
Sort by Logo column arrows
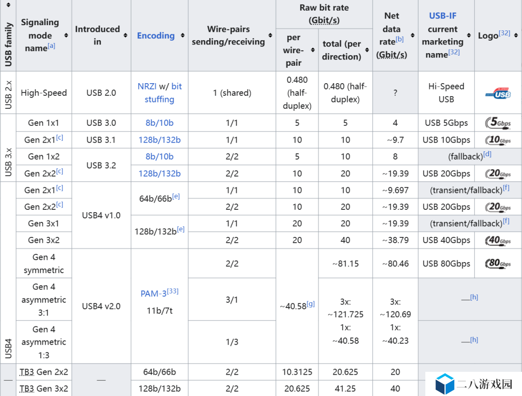(516, 35)
